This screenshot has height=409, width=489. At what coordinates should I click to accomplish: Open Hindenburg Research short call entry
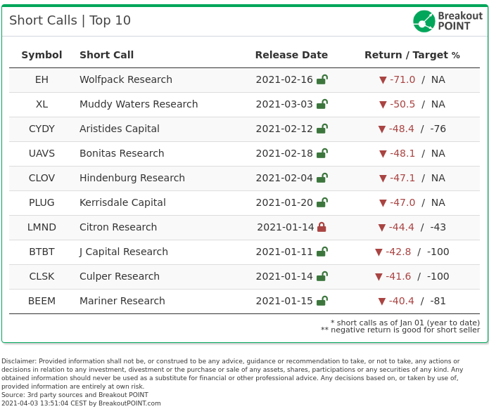[x=132, y=178]
